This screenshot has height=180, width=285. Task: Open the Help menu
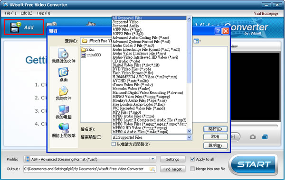pos(43,13)
